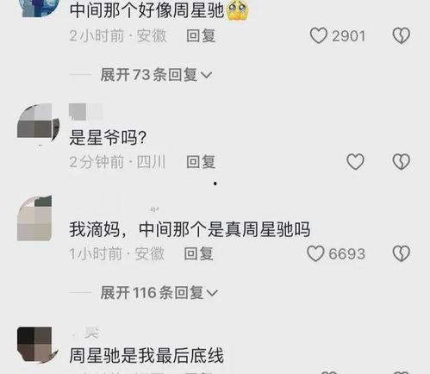Viewport: 430px width, 374px height.
Task: Dislike the 我滴妈 comment
Action: [x=402, y=253]
